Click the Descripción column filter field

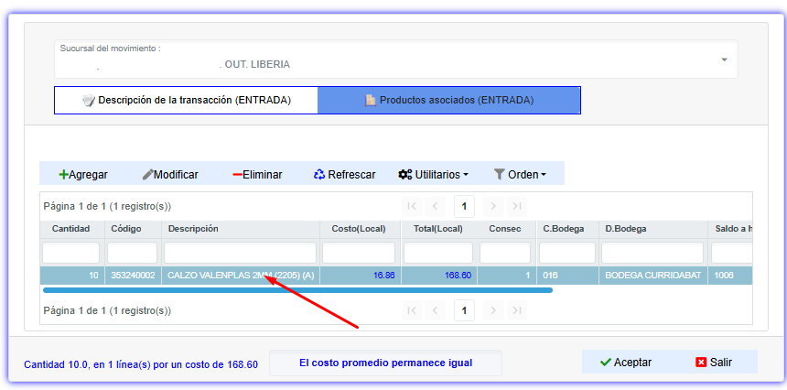(240, 253)
